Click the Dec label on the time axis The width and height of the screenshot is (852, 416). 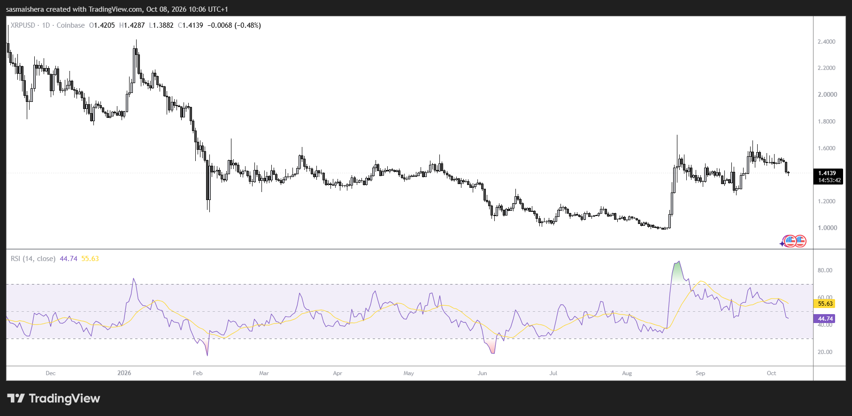pyautogui.click(x=51, y=373)
